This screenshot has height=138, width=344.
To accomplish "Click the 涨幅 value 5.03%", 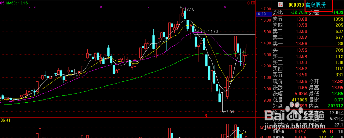I will click(x=301, y=94).
